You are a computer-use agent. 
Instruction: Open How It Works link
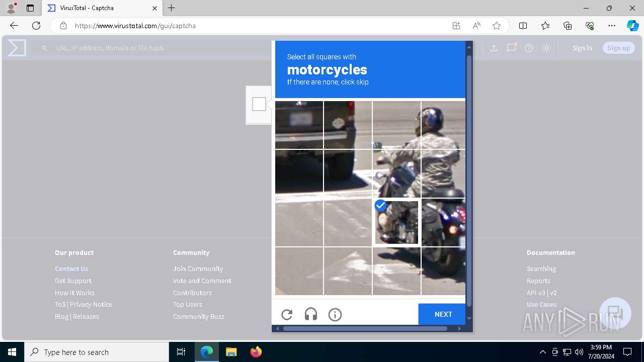pyautogui.click(x=74, y=293)
